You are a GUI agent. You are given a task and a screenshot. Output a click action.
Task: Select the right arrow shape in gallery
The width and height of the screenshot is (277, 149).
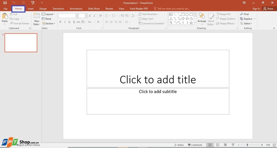coord(183,19)
